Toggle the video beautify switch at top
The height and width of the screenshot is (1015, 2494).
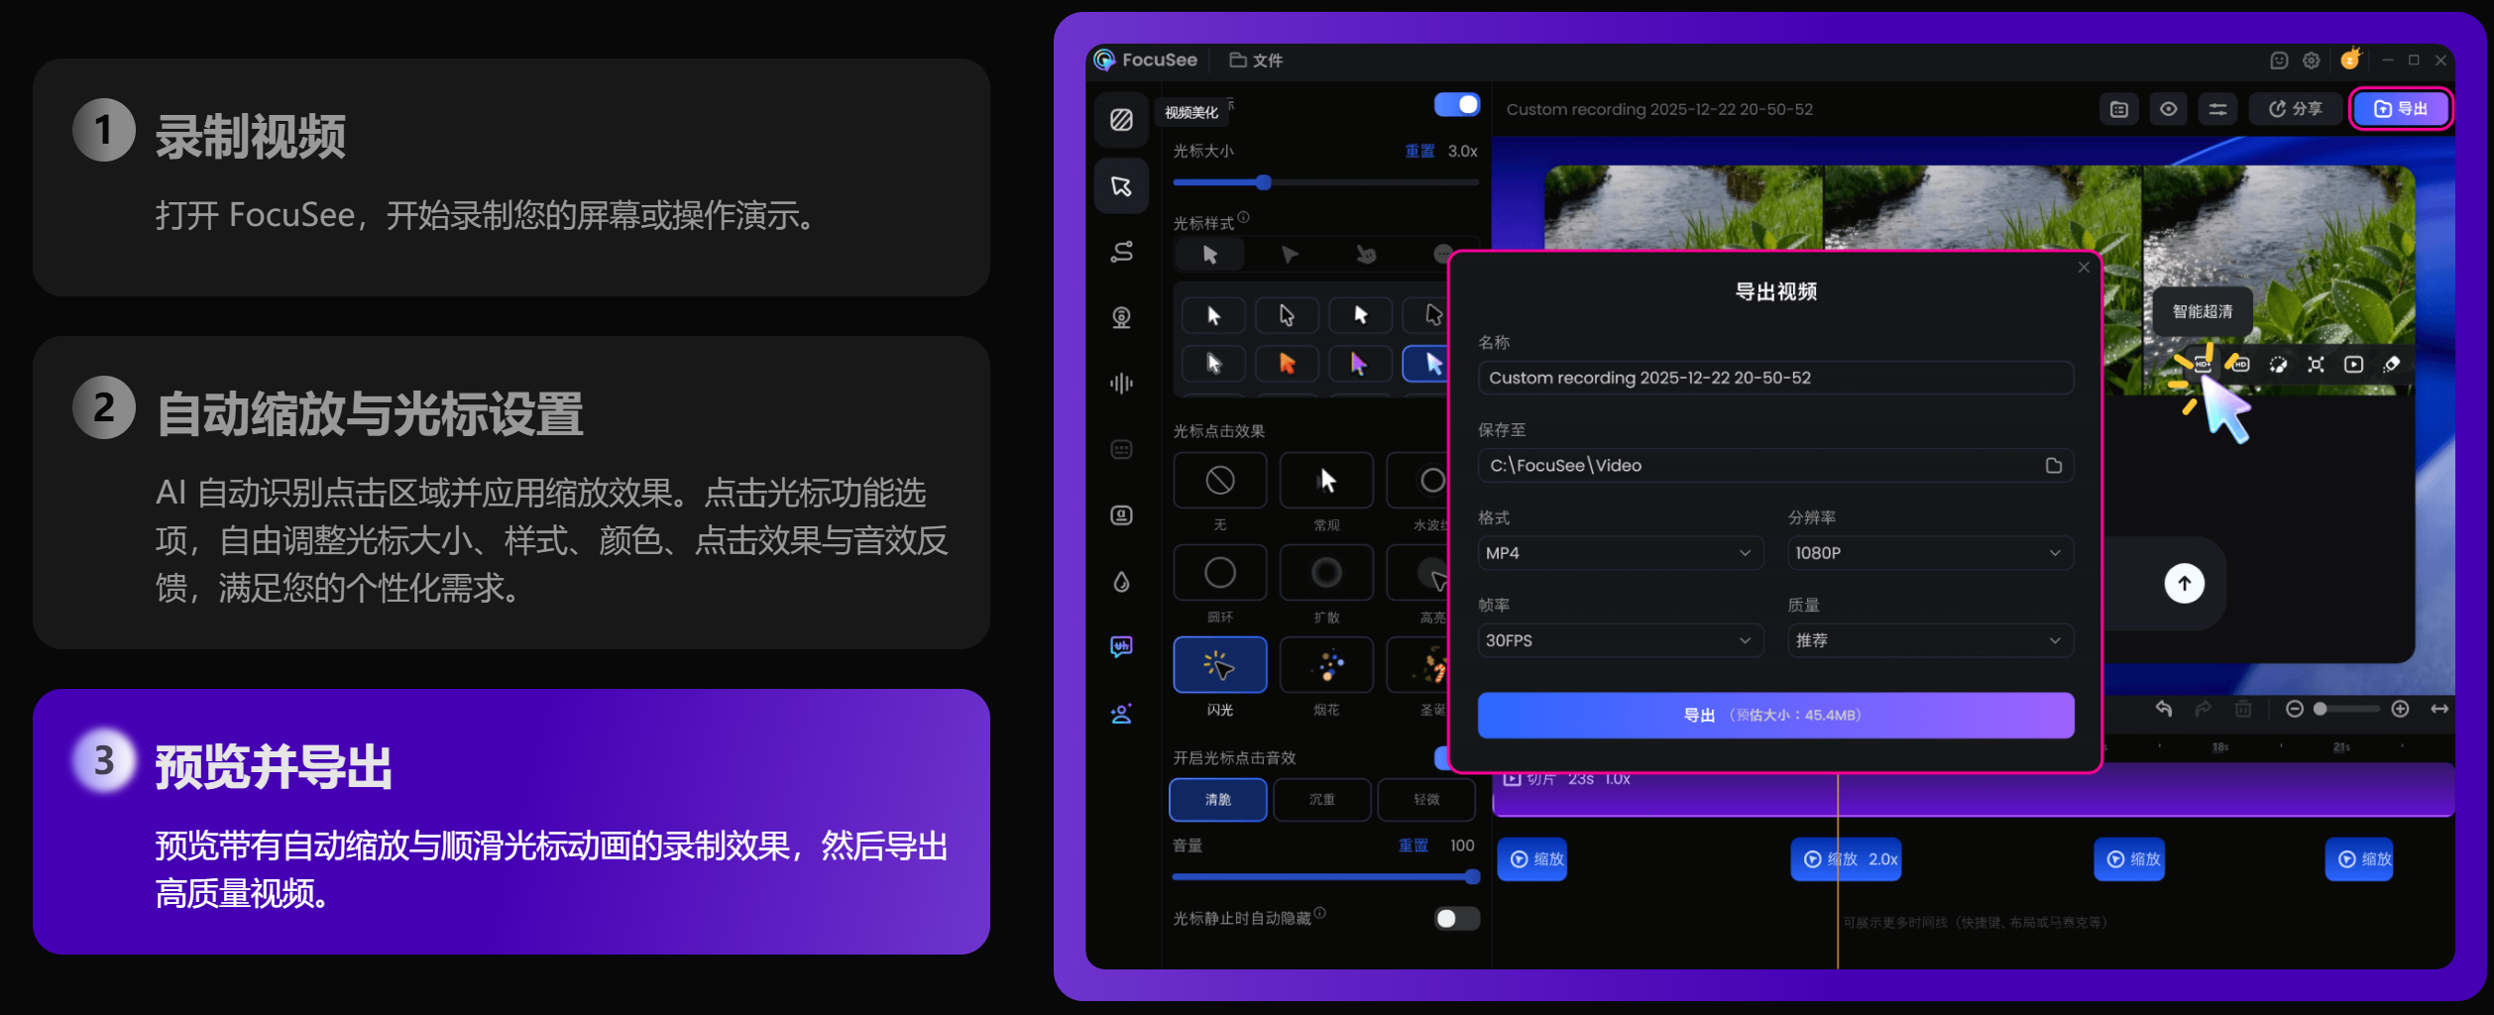(x=1456, y=105)
